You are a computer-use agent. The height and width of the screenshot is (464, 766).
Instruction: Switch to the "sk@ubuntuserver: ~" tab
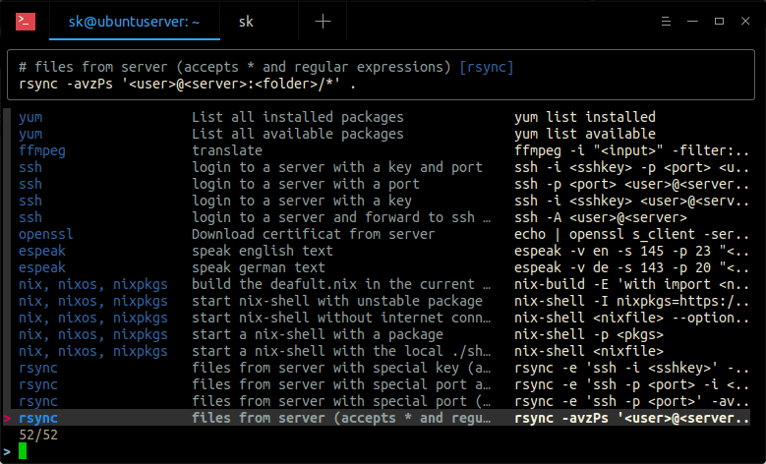122,21
